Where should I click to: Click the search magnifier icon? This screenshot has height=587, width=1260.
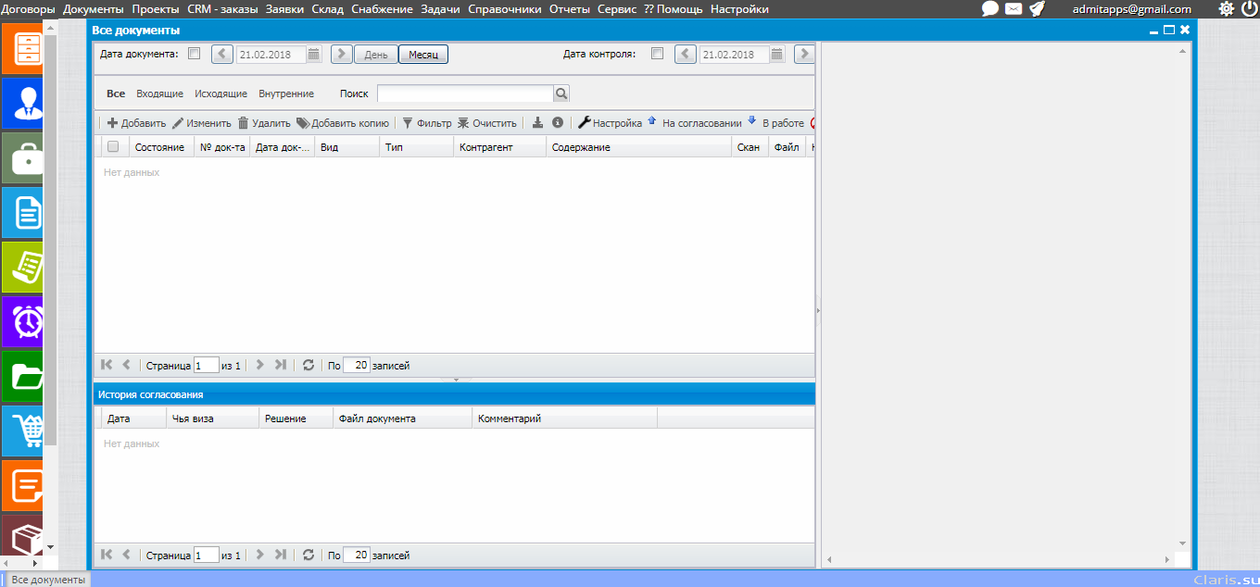(x=561, y=94)
